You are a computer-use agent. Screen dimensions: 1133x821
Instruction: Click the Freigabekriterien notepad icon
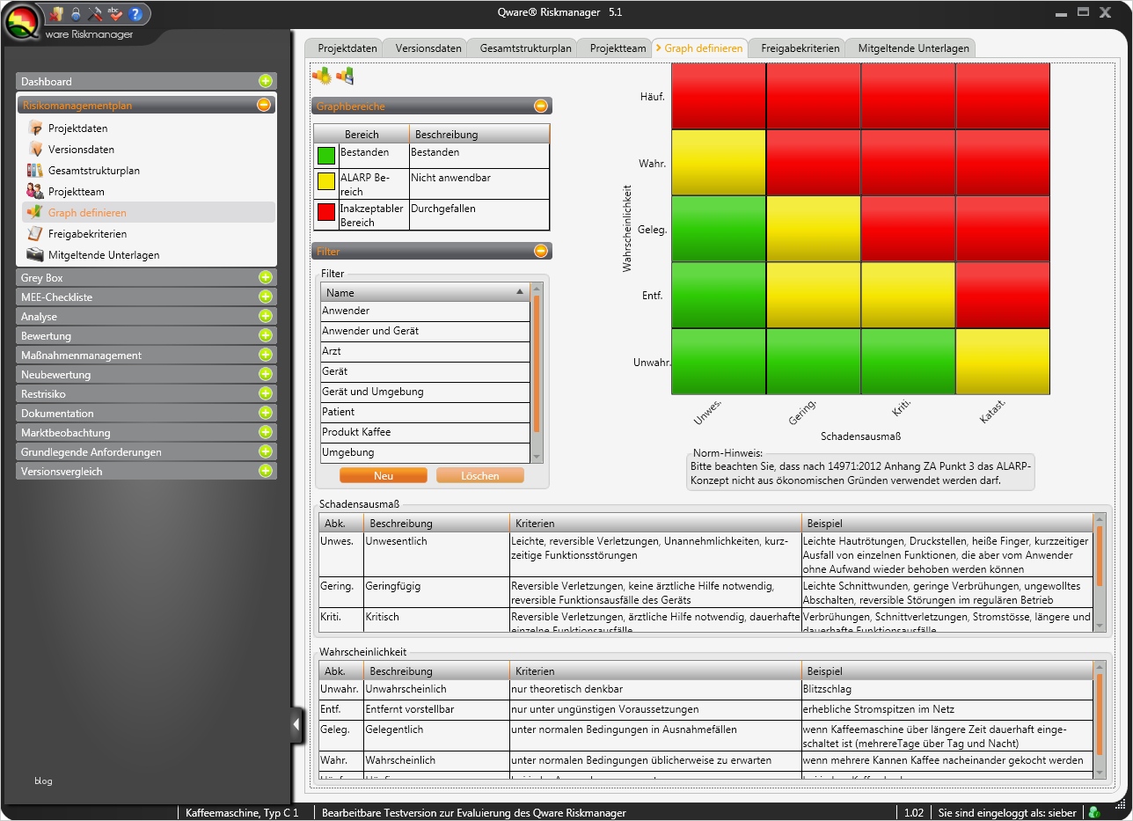click(x=35, y=234)
